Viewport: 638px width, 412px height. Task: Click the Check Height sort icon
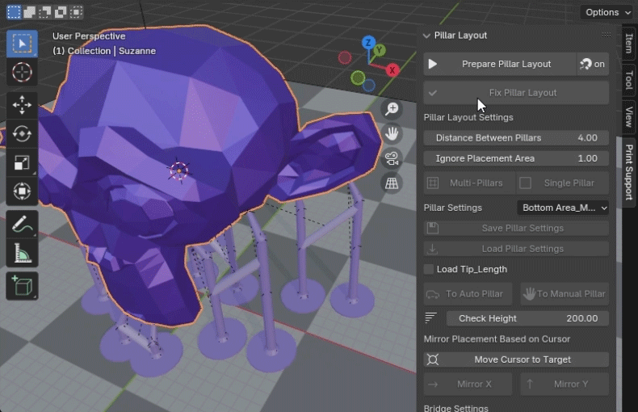pos(430,318)
